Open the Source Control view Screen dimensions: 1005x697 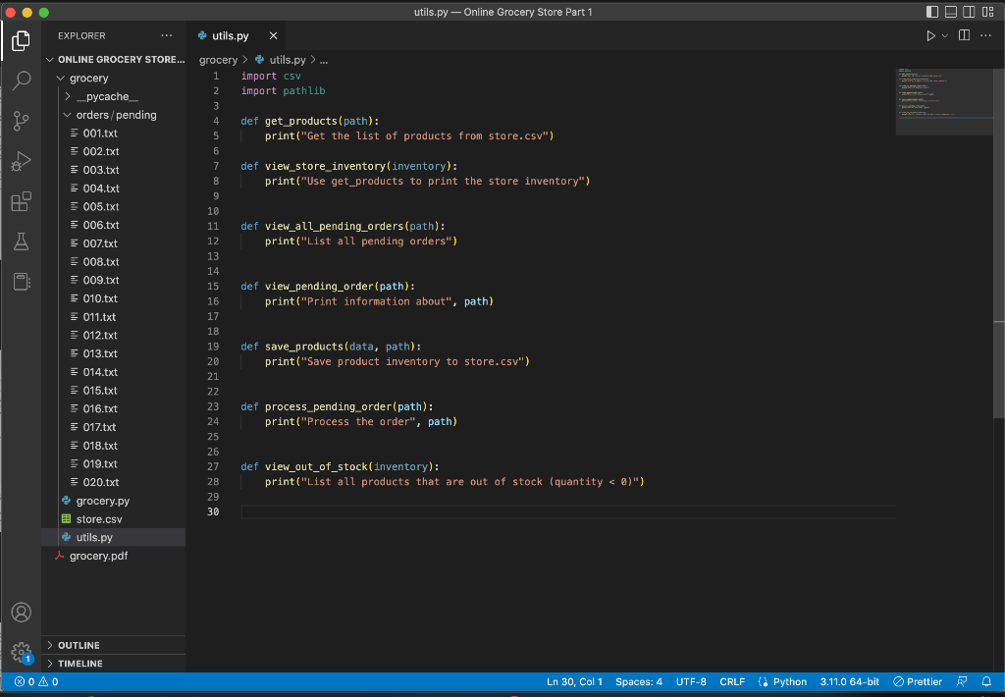22,120
